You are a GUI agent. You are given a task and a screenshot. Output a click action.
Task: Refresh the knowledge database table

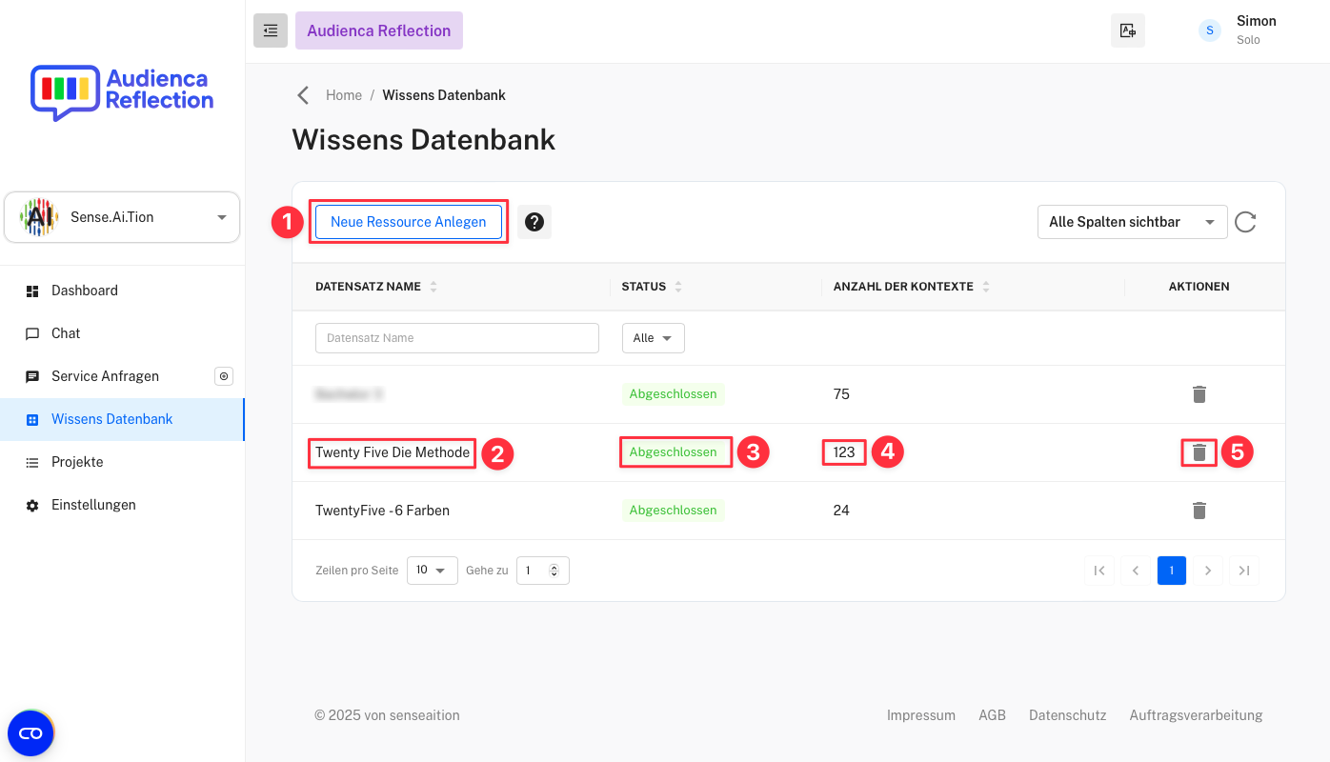(x=1245, y=222)
